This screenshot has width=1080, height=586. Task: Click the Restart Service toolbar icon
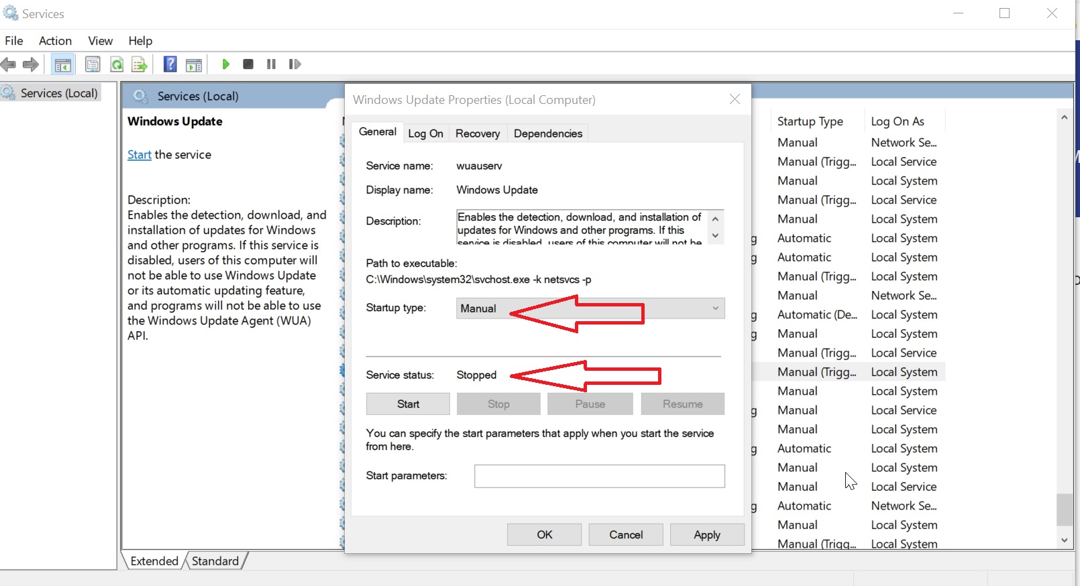pos(294,64)
